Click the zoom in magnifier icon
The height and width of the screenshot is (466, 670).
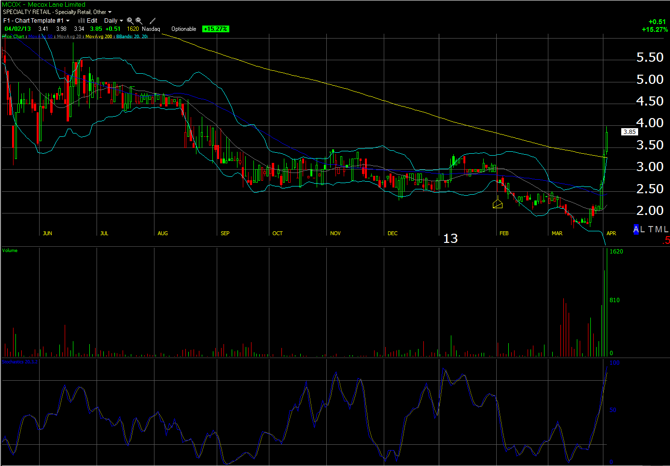pyautogui.click(x=130, y=21)
